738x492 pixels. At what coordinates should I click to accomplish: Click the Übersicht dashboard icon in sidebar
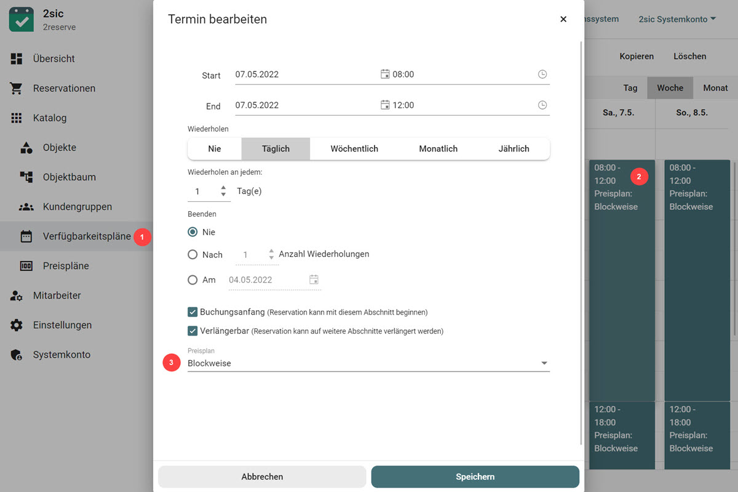point(17,58)
